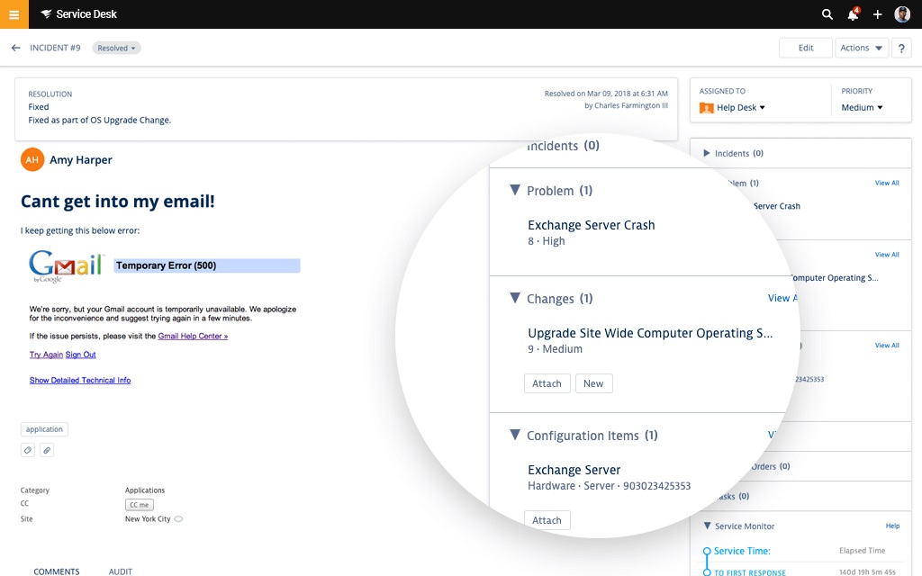Open the Resolved status dropdown

click(116, 48)
